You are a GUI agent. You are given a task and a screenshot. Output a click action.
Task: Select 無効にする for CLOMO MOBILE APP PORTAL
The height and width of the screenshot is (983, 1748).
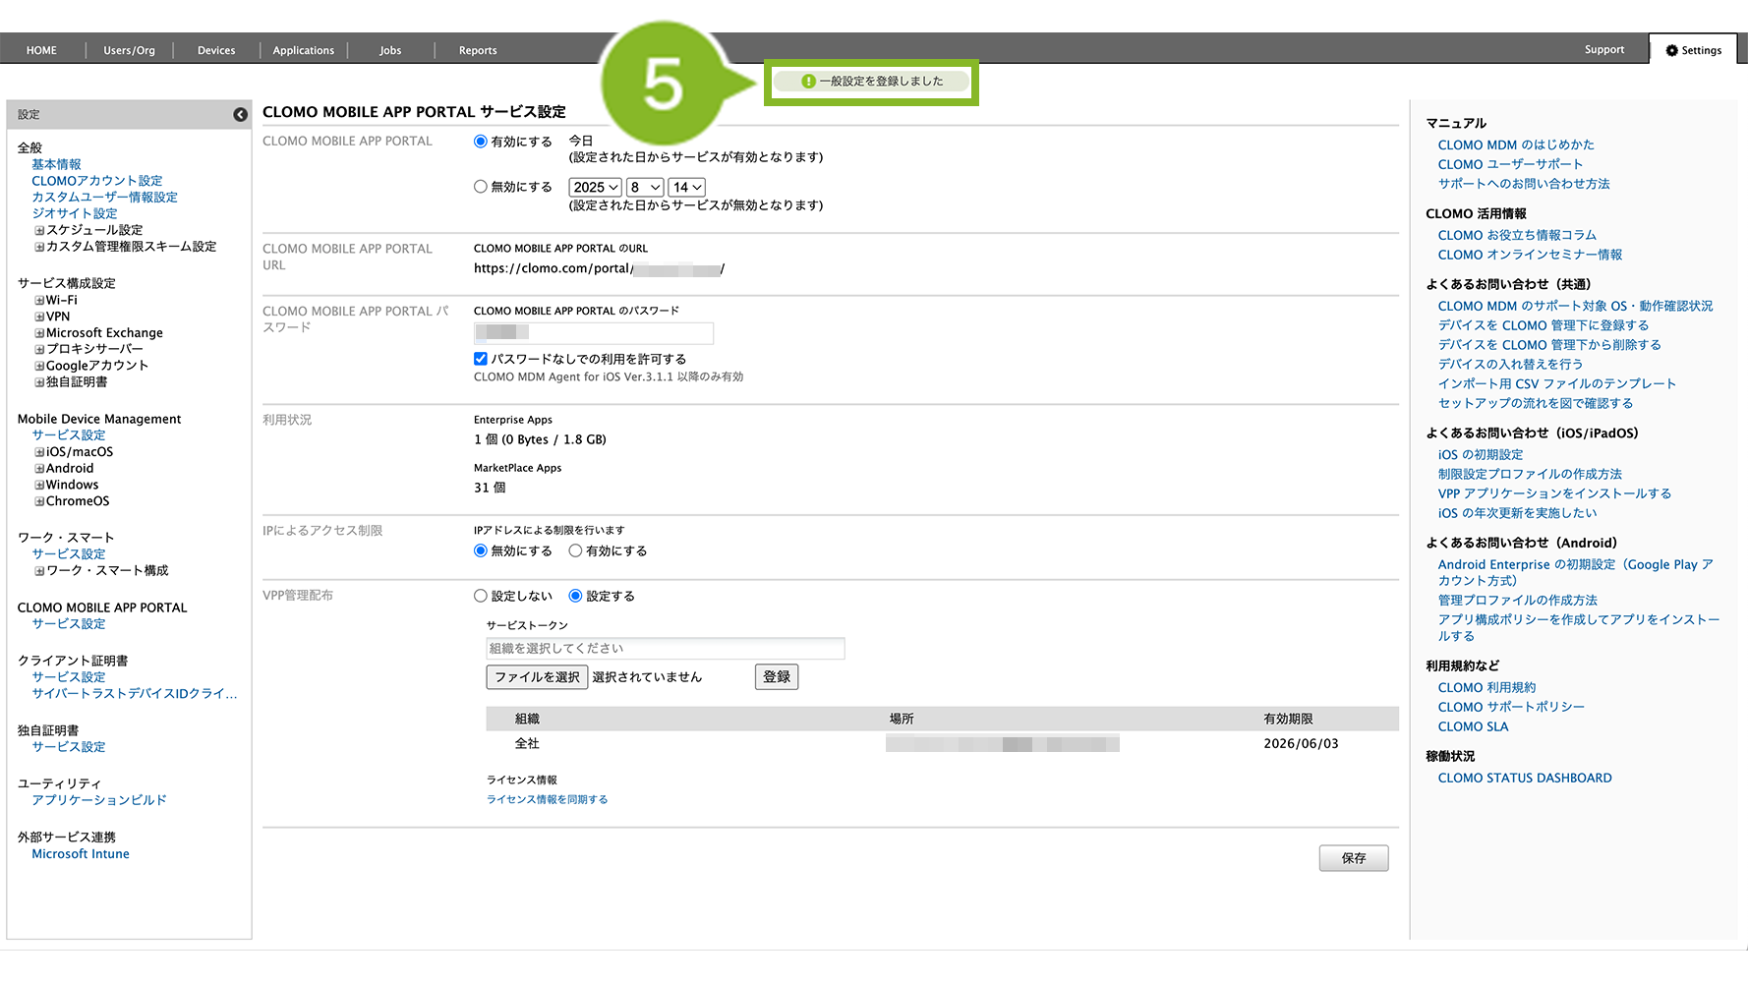tap(481, 187)
